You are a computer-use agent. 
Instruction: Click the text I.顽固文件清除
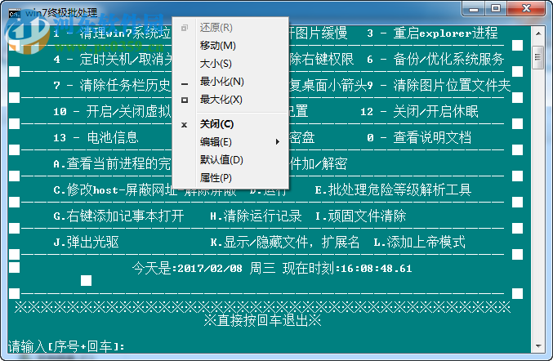[x=360, y=216]
